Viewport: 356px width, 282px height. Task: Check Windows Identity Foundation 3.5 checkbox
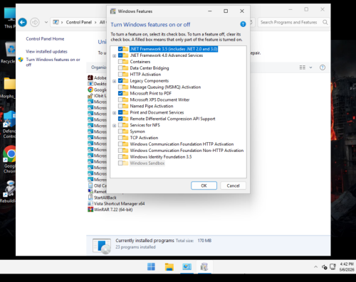(x=120, y=157)
